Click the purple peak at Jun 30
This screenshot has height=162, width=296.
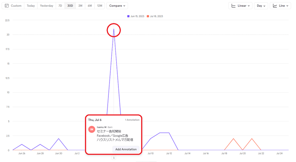58,139
